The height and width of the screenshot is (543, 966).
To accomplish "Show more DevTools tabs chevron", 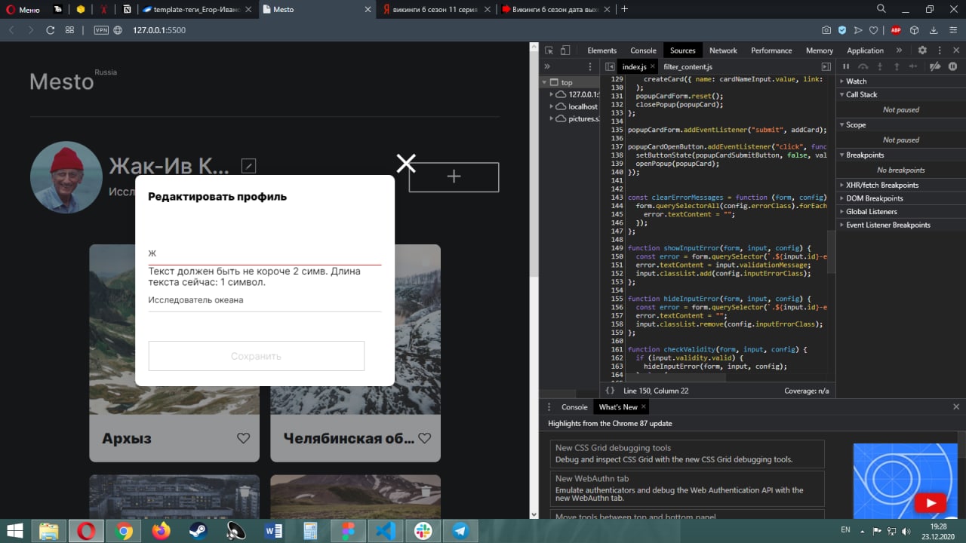I will (x=899, y=51).
